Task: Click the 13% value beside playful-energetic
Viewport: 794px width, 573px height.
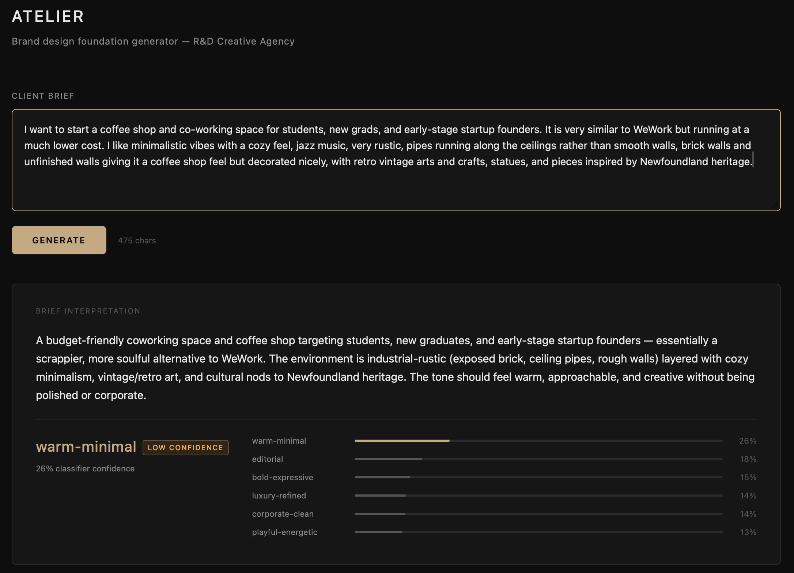Action: 748,532
